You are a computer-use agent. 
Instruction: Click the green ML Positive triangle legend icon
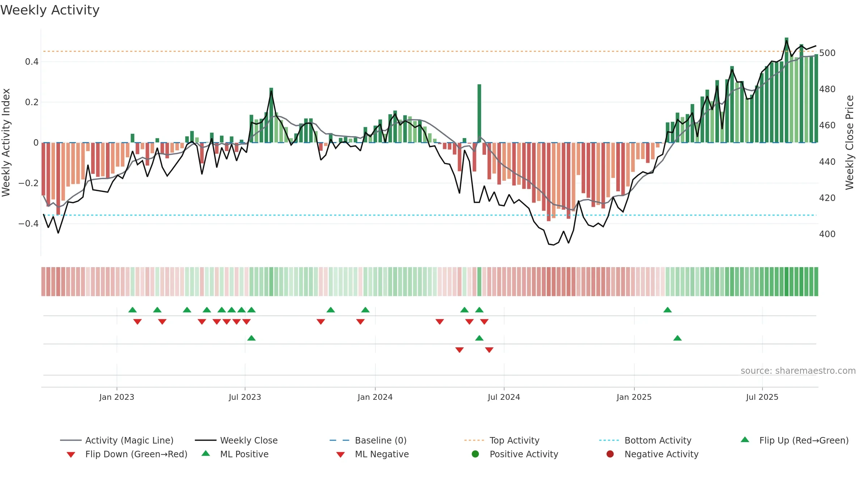pyautogui.click(x=206, y=453)
